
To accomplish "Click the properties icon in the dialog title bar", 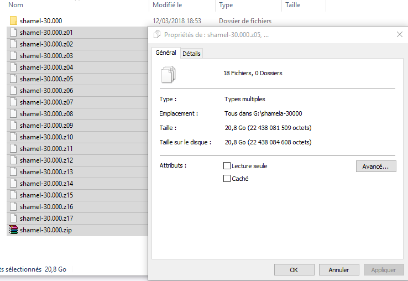I will click(157, 34).
